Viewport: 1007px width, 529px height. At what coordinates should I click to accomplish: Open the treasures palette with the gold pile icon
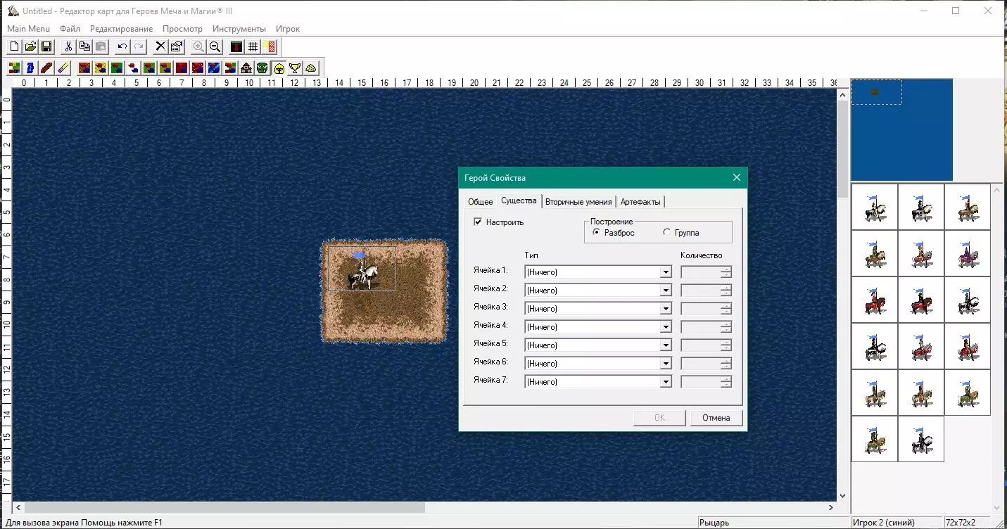point(311,68)
